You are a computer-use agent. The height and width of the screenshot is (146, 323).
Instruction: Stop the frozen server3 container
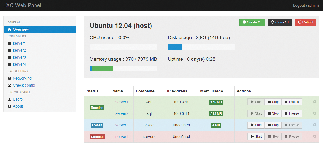pyautogui.click(x=273, y=125)
